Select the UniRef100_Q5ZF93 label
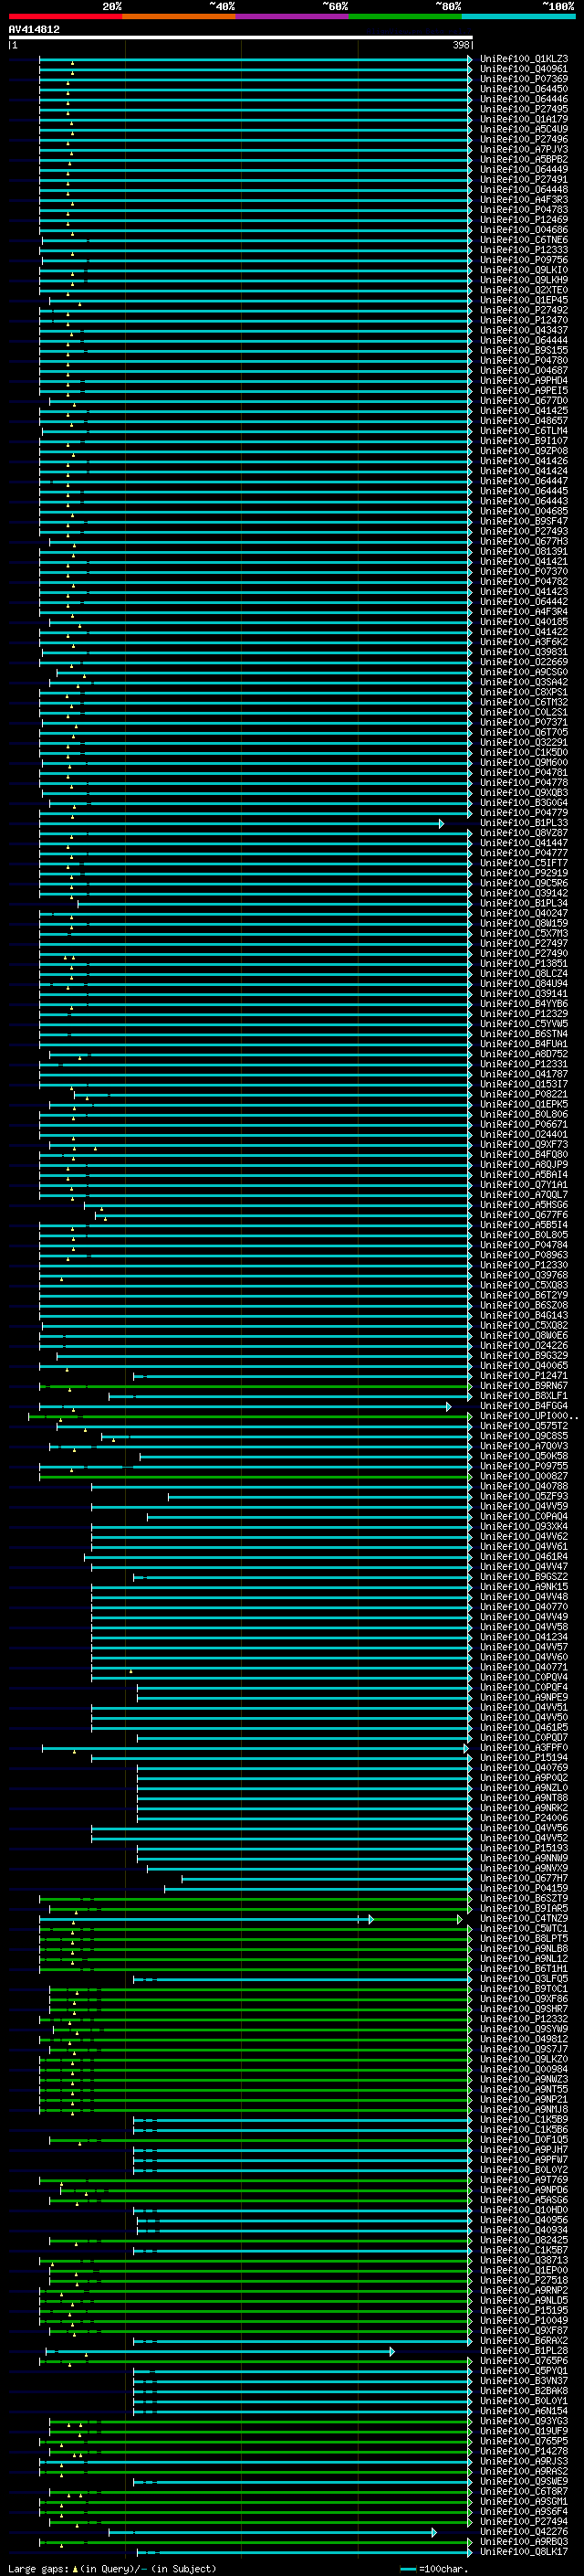The image size is (584, 2576). (x=524, y=1496)
